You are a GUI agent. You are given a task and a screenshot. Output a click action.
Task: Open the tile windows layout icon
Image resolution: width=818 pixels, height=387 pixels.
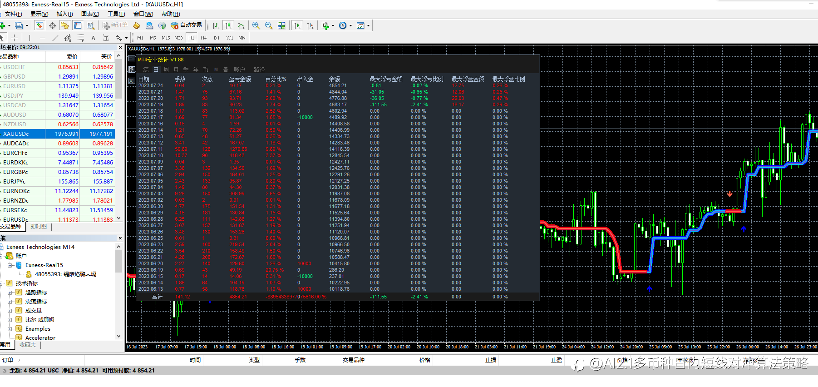[281, 25]
